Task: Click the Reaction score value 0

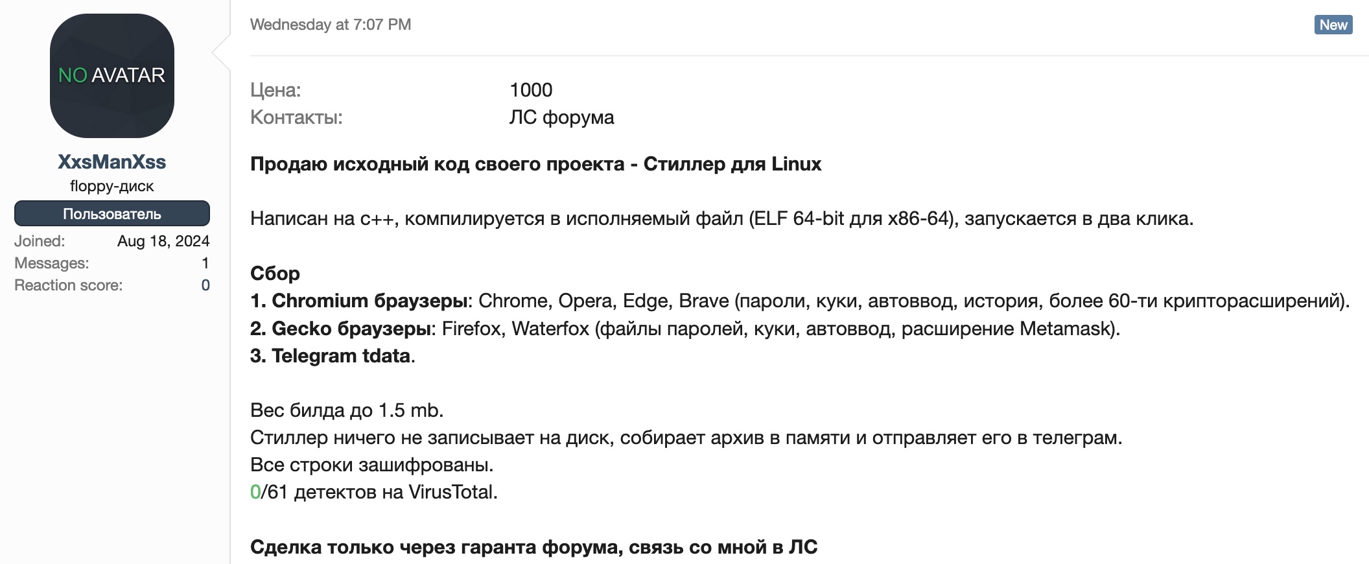Action: coord(205,285)
